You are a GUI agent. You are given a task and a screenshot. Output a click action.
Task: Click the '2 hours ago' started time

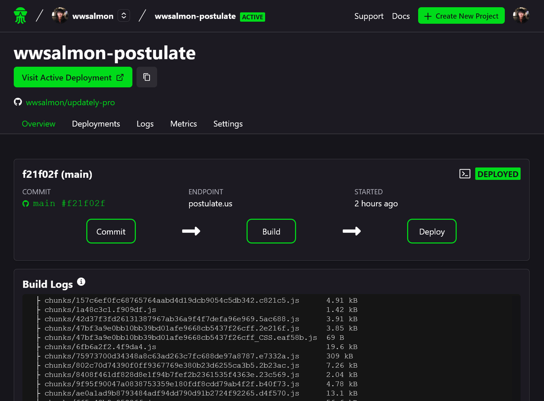click(376, 204)
